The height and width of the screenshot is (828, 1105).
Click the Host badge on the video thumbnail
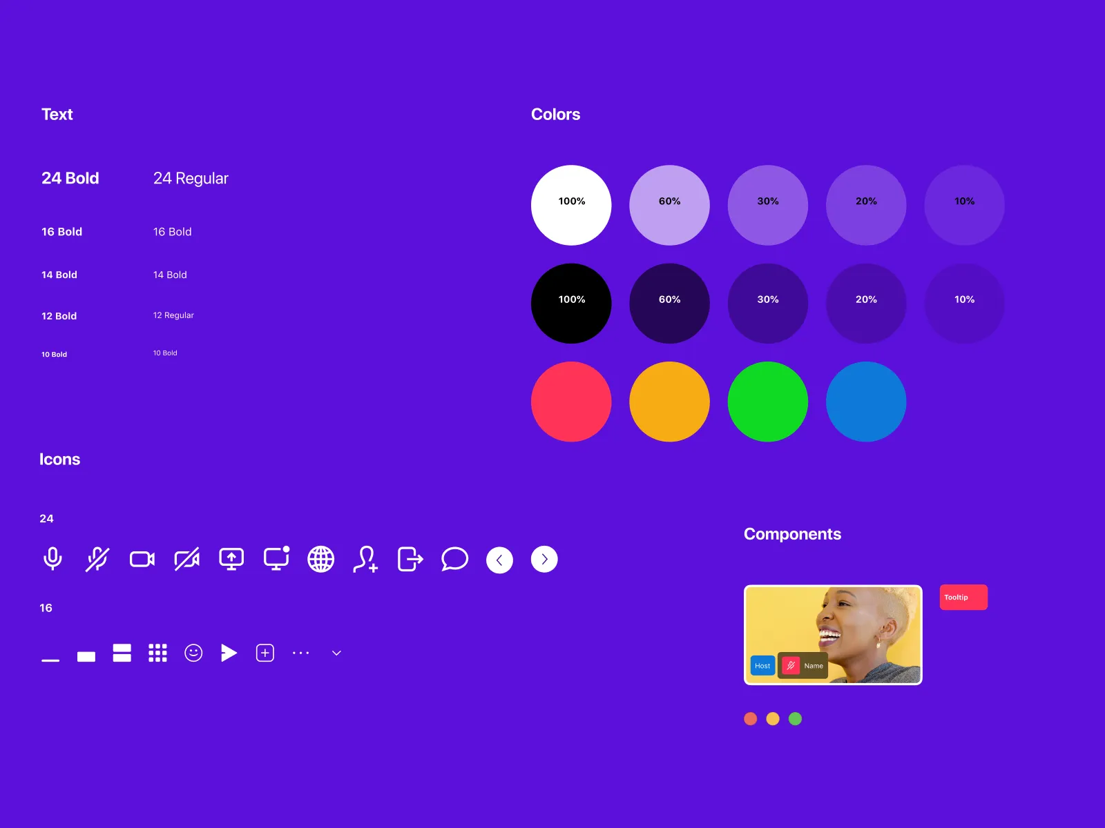coord(762,666)
